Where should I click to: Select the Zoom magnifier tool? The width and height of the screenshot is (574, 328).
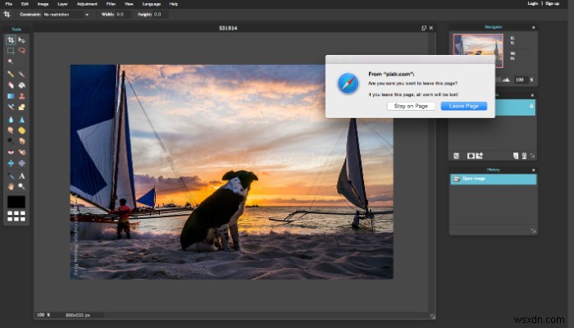21,186
